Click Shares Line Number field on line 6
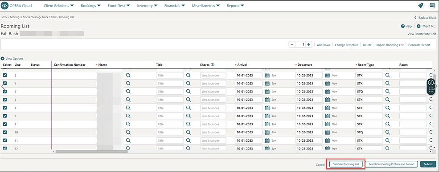 (213, 100)
